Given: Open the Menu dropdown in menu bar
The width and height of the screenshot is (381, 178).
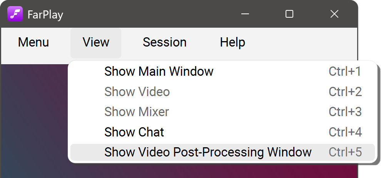Looking at the screenshot, I should (33, 42).
